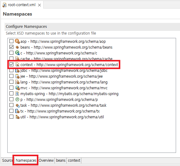
Task: Click the mybatis-spring namespace icon
Action: [x=17, y=94]
